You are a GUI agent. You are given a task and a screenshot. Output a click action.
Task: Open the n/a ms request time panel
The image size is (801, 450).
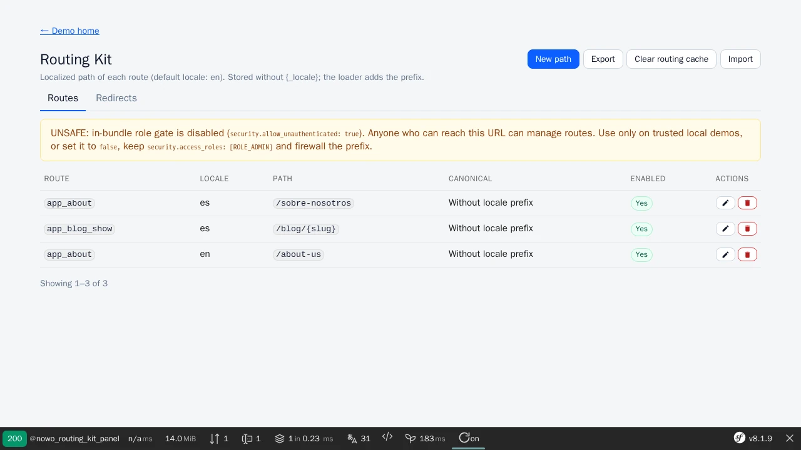click(x=140, y=438)
